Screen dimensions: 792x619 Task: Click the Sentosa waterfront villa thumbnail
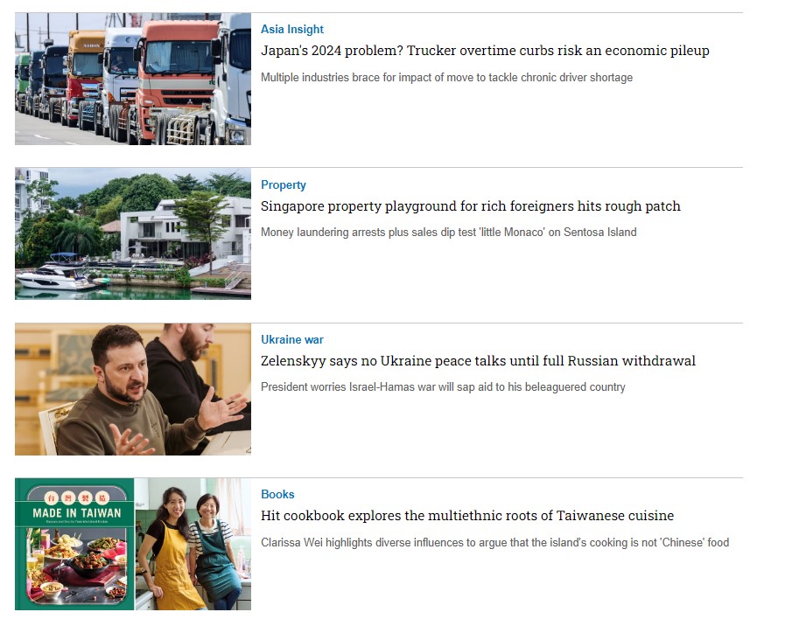(x=133, y=233)
